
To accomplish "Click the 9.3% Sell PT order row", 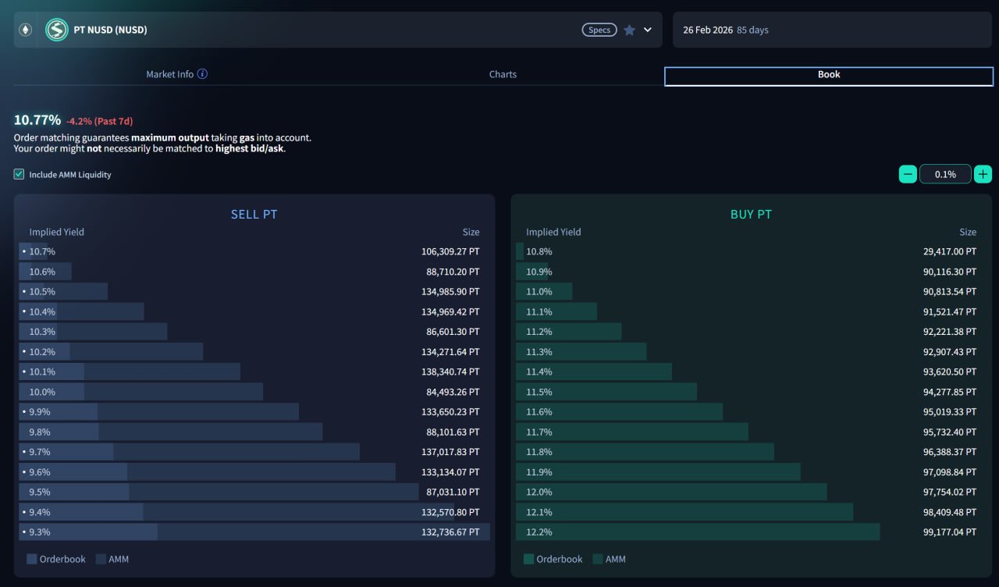I will (254, 532).
